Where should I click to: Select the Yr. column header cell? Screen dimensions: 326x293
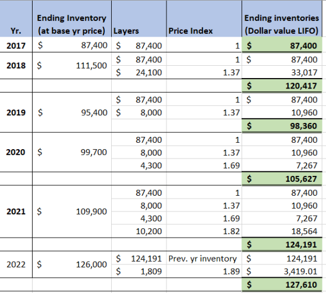pyautogui.click(x=16, y=19)
